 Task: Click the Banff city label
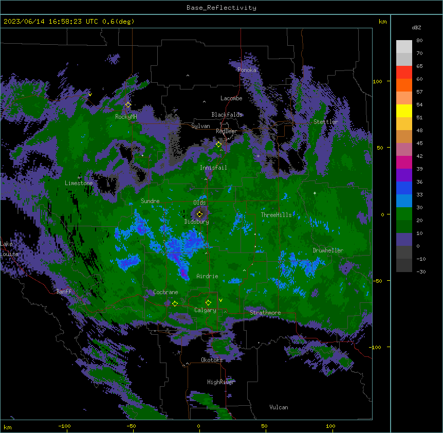tap(64, 292)
